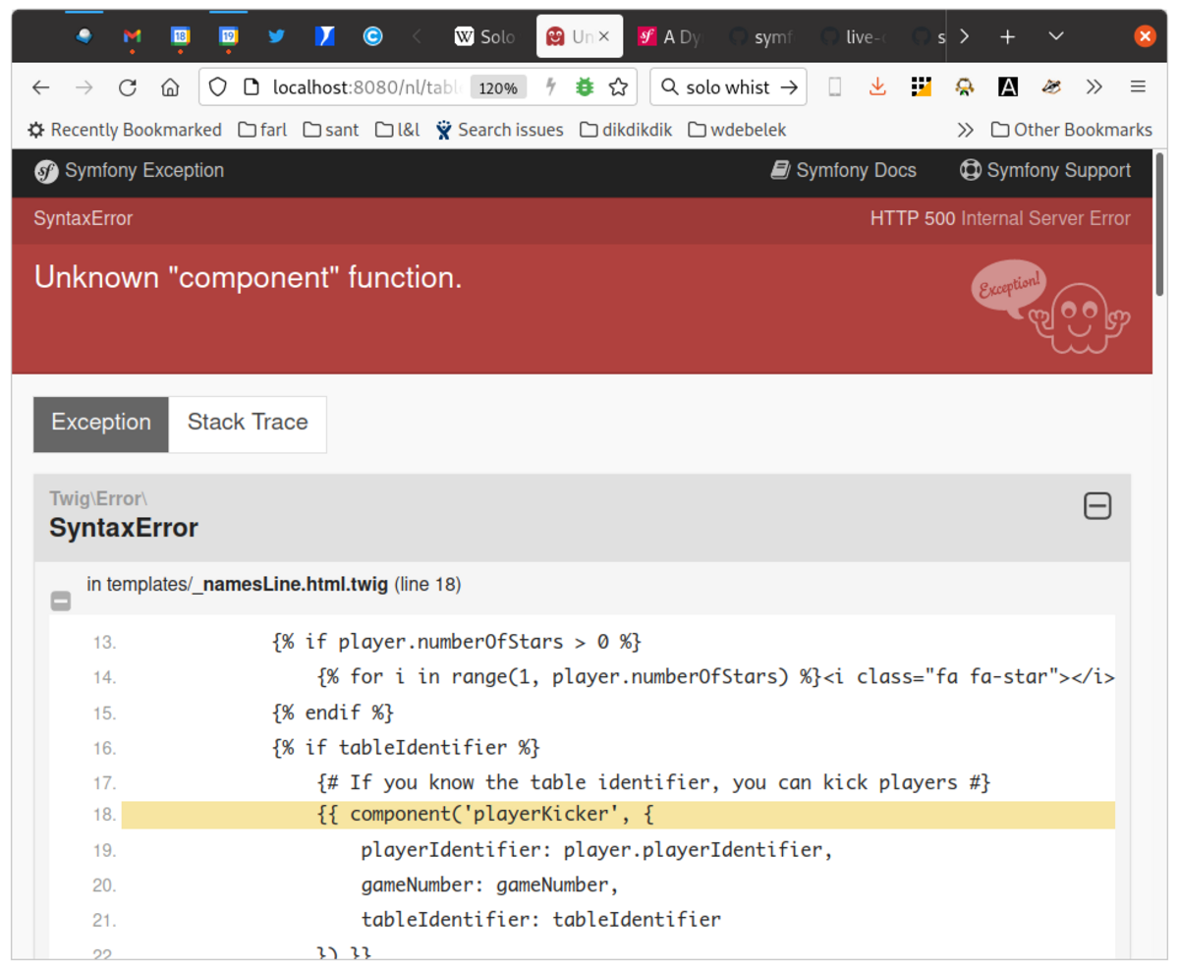Open Recently Bookmarked folder
Image resolution: width=1179 pixels, height=971 pixels.
(125, 130)
